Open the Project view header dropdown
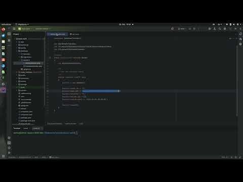This screenshot has height=182, width=243. pos(16,34)
